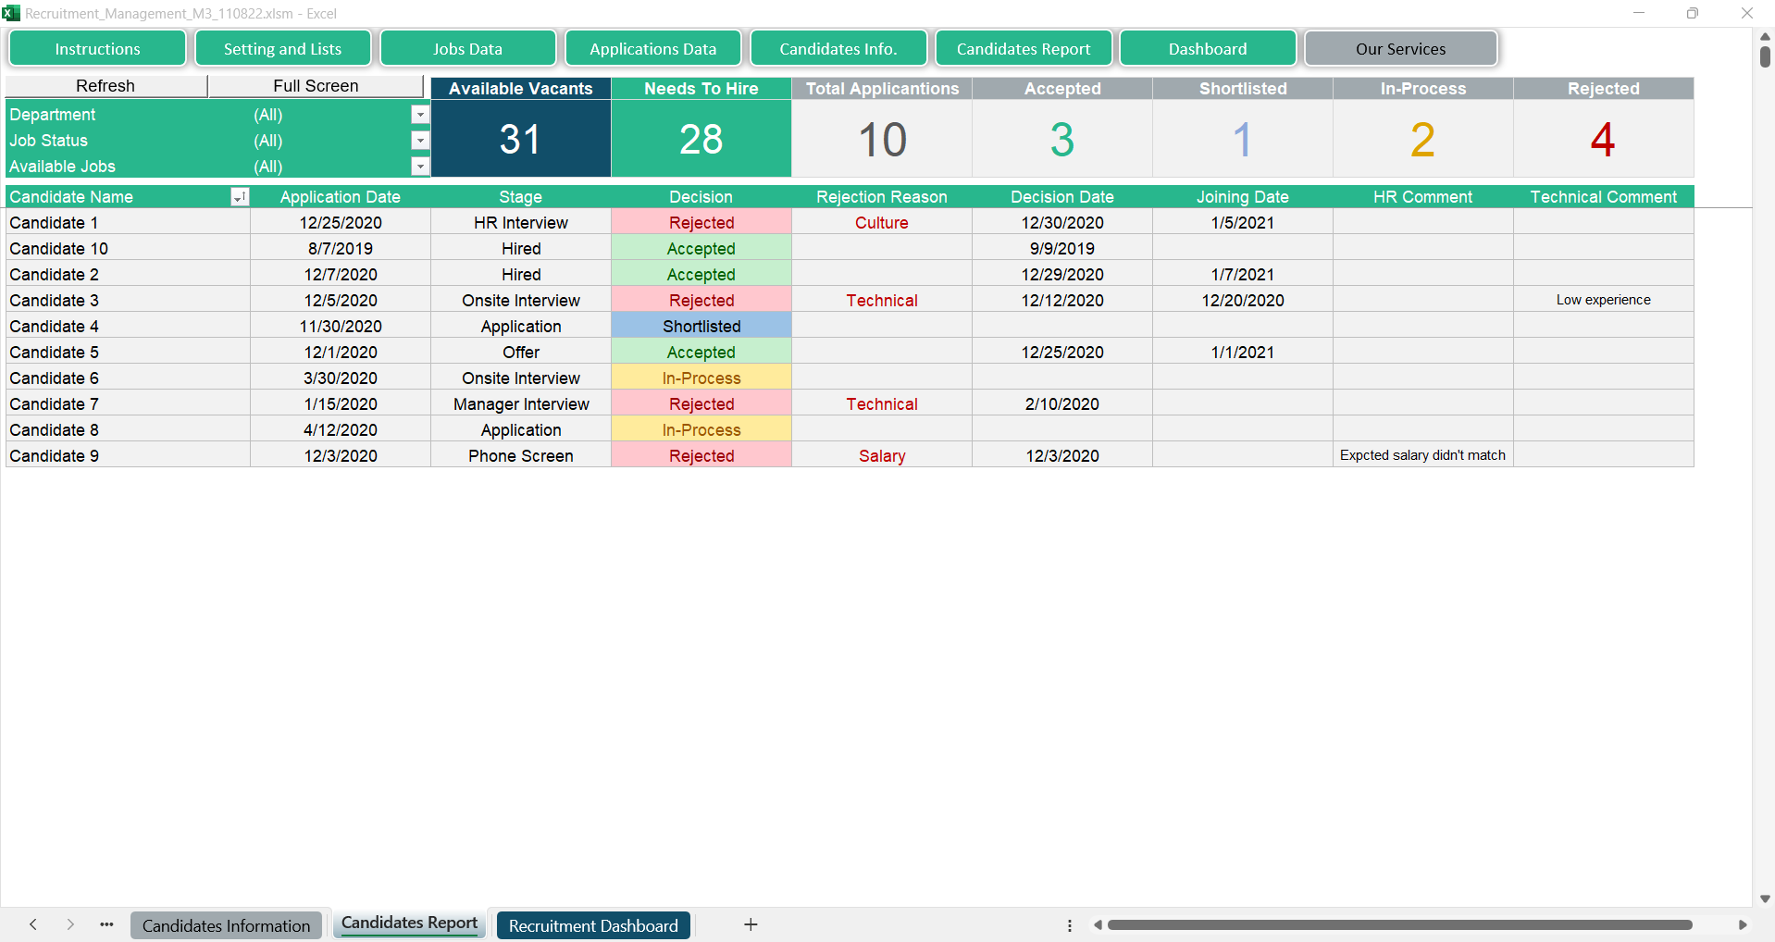Viewport: 1775px width, 942px height.
Task: Select the Low experience technical comment cell
Action: click(x=1603, y=301)
